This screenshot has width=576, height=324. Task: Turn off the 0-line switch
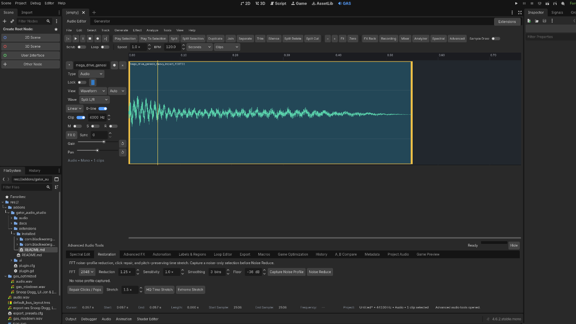coord(103,108)
